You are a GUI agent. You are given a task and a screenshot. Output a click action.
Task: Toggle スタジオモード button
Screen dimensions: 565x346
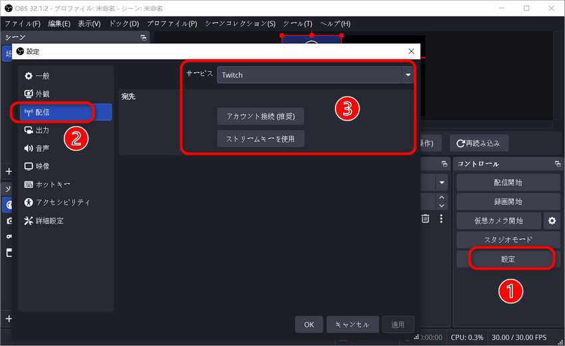click(x=508, y=240)
